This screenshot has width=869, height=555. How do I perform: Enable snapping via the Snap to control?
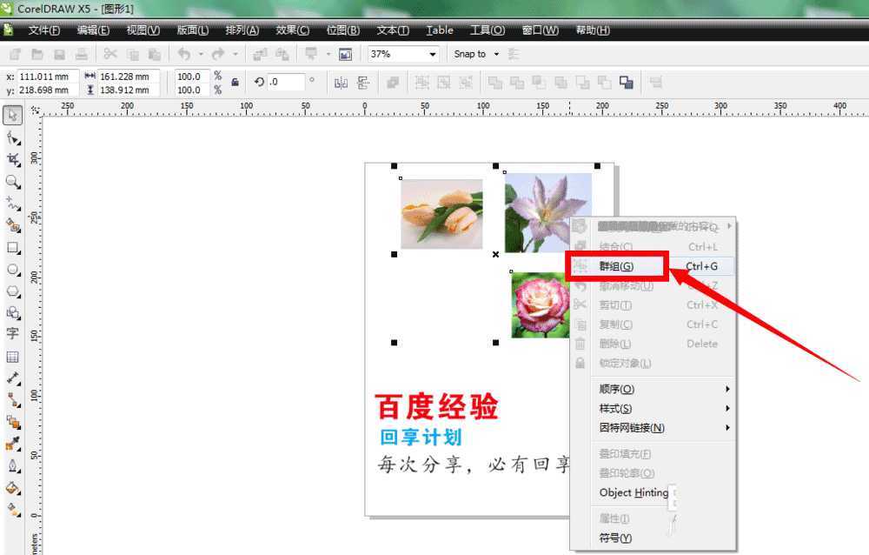click(x=476, y=54)
